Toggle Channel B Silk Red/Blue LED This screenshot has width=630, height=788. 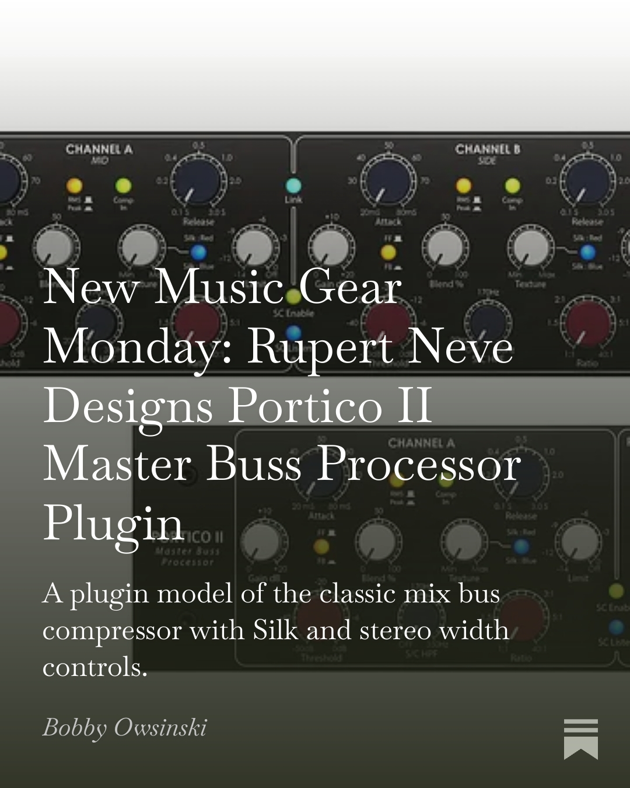[x=587, y=252]
